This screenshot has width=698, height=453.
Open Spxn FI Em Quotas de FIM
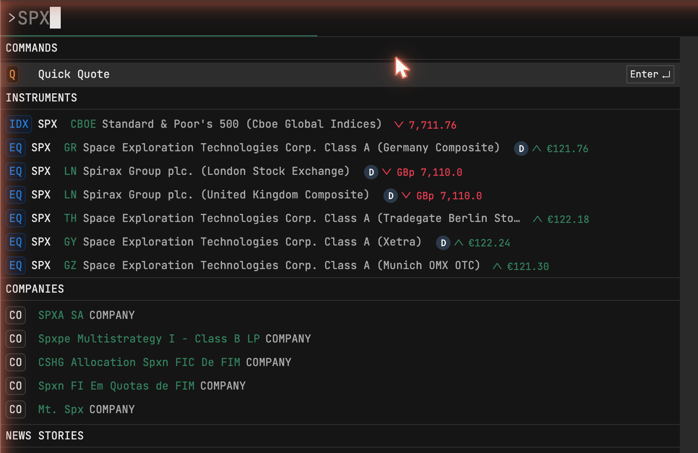coord(340,386)
